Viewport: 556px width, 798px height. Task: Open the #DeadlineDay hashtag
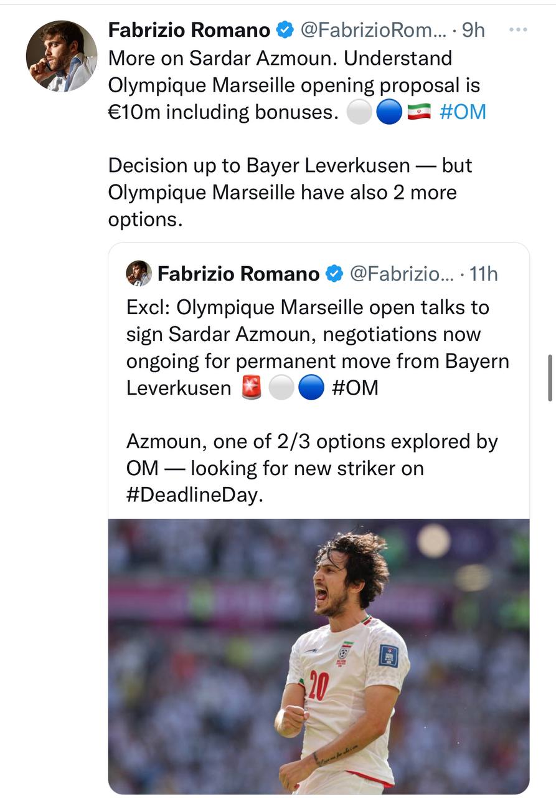coord(191,496)
